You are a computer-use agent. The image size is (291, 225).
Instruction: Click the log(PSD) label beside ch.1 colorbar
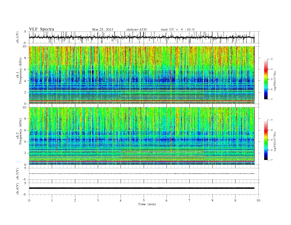tap(275, 81)
